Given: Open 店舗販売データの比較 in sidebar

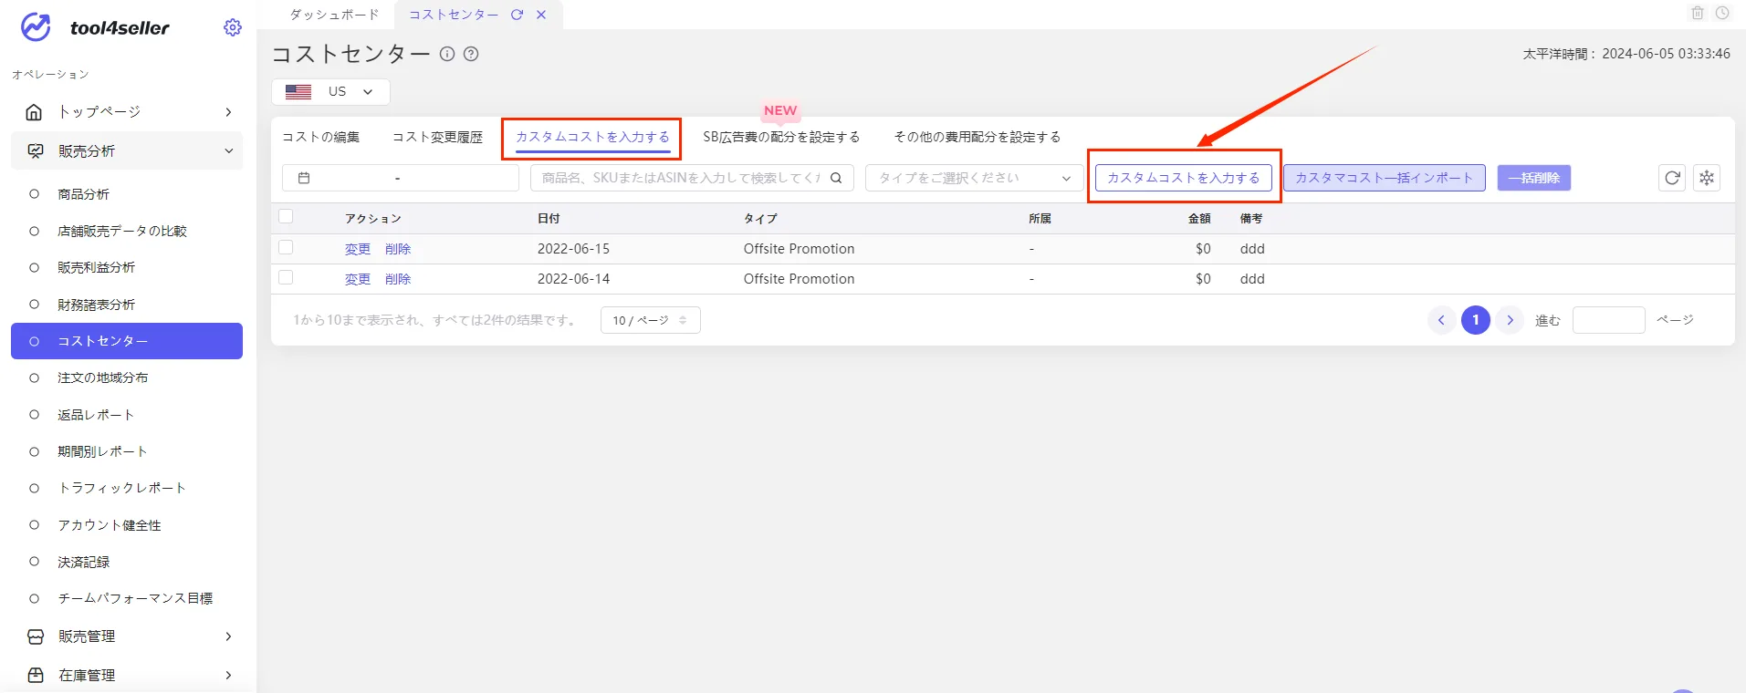Looking at the screenshot, I should (122, 231).
